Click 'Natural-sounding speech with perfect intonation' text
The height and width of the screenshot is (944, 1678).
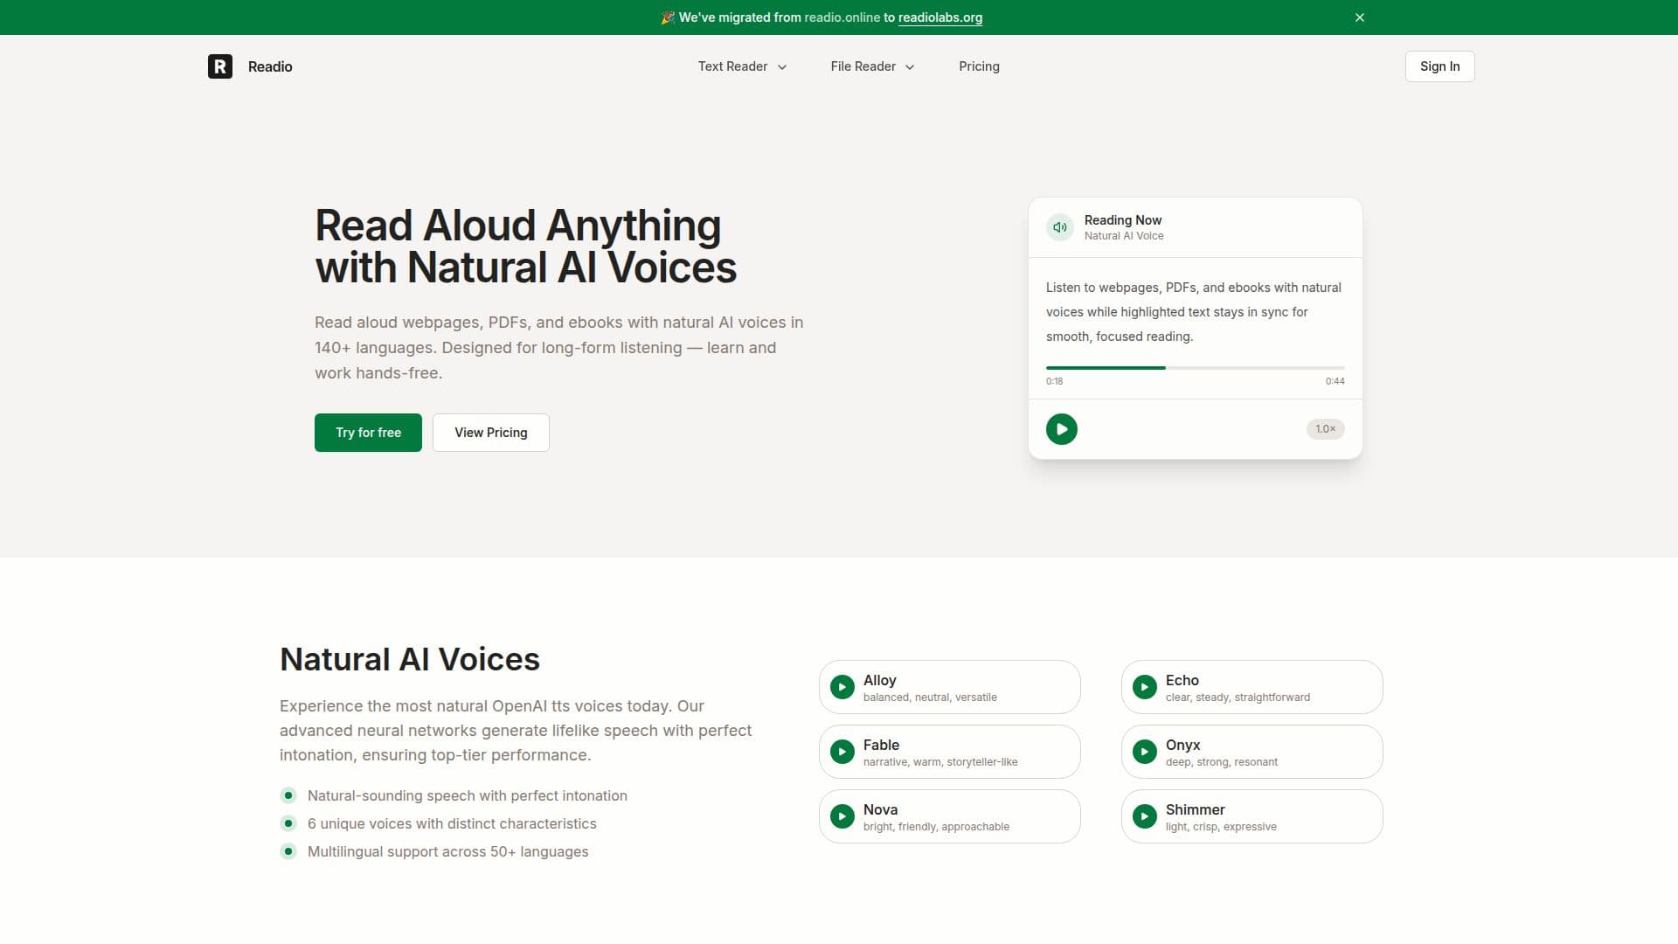[468, 795]
